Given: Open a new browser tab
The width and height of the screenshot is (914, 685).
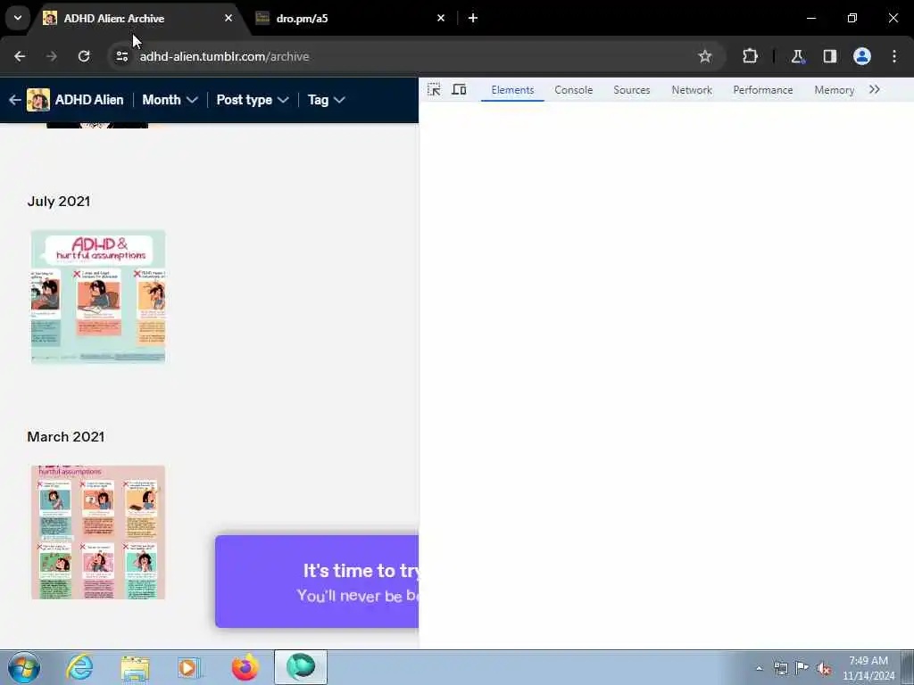Looking at the screenshot, I should [473, 18].
